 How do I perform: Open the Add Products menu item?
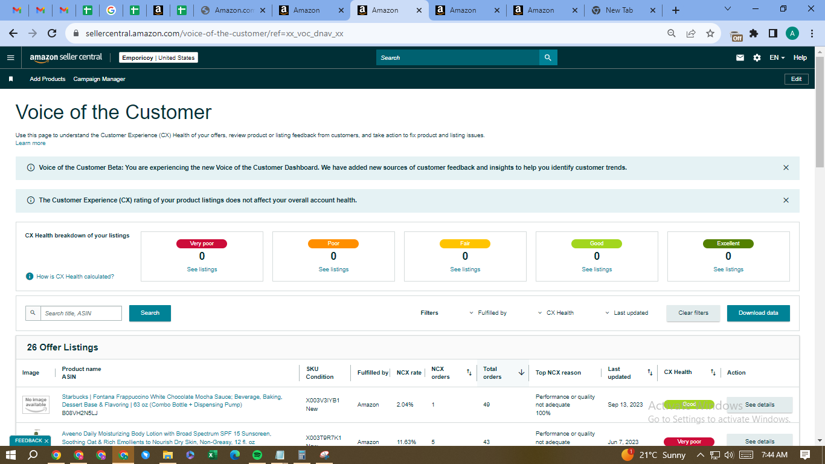[x=48, y=79]
